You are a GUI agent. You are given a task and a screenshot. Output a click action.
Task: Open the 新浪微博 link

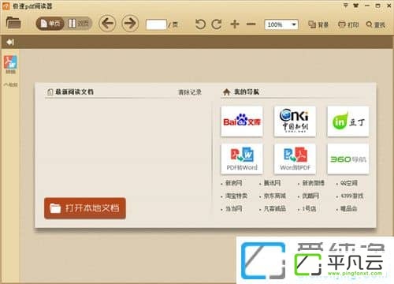pos(313,183)
